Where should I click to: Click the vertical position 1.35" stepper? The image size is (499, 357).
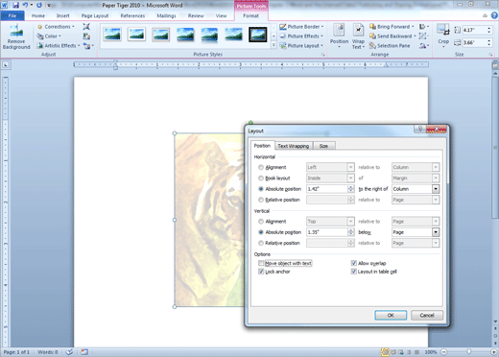(x=351, y=232)
